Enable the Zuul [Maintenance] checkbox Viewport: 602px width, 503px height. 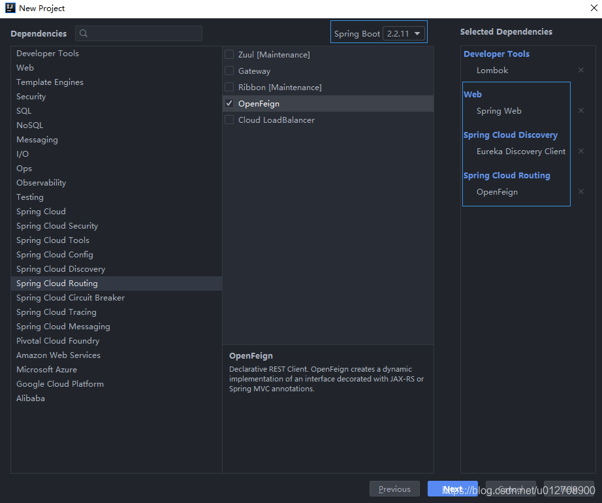[229, 54]
